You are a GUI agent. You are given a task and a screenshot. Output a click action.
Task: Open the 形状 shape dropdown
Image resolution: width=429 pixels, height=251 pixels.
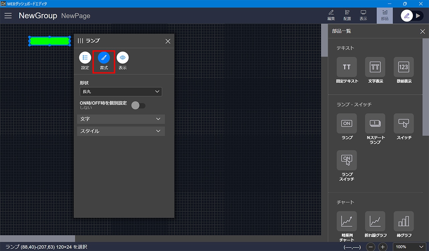(x=121, y=92)
